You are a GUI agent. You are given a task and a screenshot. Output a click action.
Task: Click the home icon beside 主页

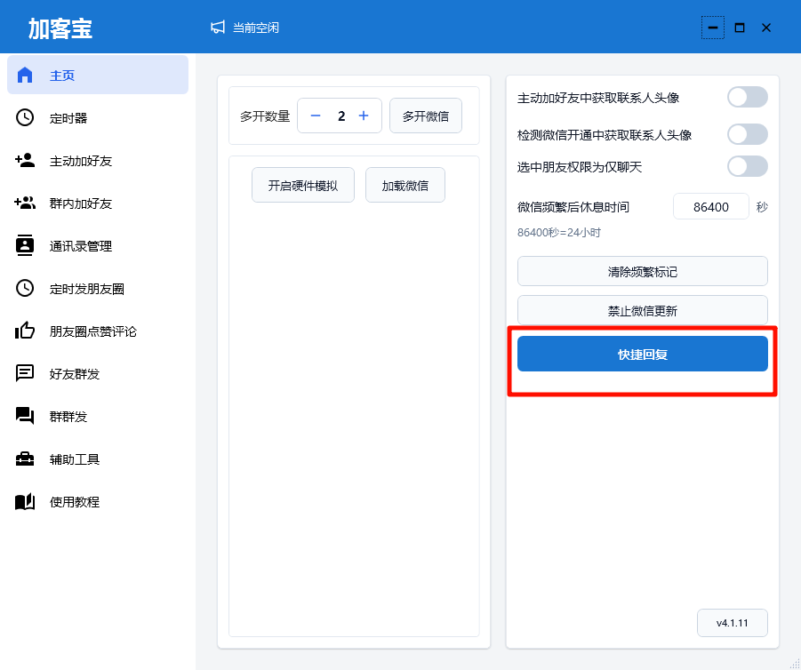25,75
